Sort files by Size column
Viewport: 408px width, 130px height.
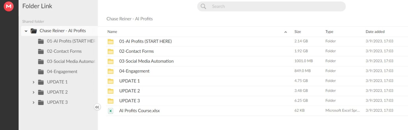tap(297, 32)
